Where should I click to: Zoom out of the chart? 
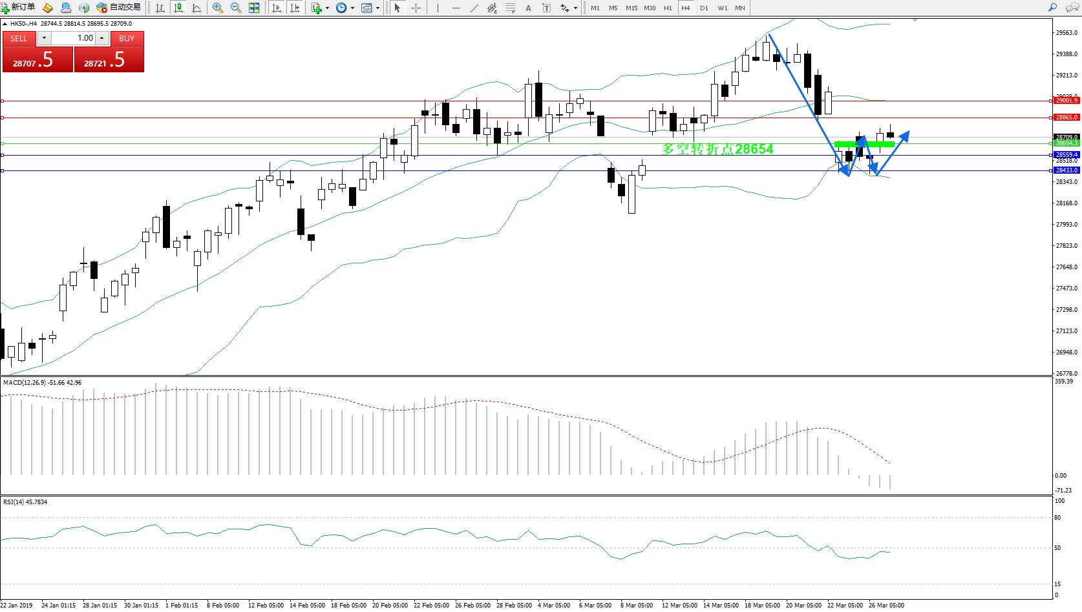[236, 8]
